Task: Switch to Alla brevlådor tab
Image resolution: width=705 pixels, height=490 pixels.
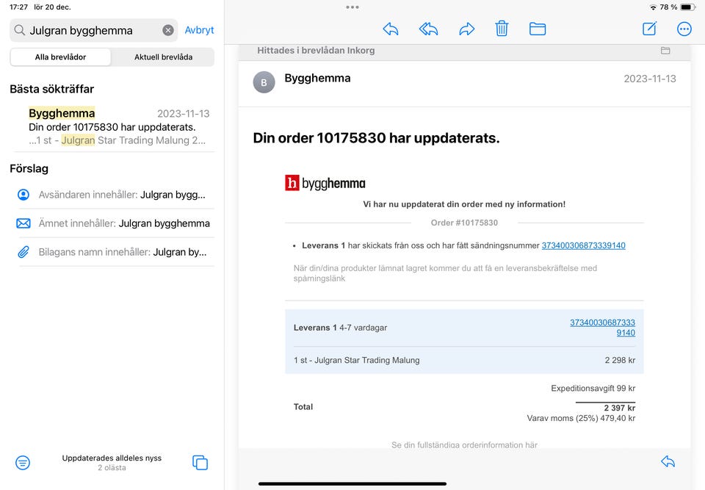Action: coord(61,57)
